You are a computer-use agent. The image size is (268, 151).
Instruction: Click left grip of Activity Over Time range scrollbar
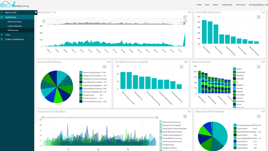coord(43,21)
